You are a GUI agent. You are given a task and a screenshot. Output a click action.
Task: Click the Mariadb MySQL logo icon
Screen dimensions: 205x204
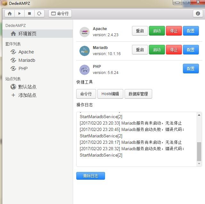[x=85, y=51]
